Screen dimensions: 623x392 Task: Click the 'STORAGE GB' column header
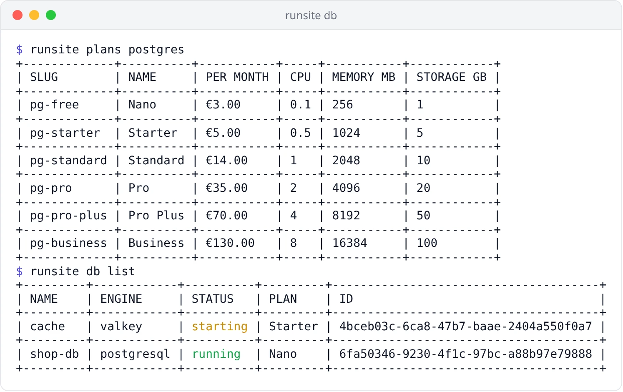pyautogui.click(x=452, y=77)
